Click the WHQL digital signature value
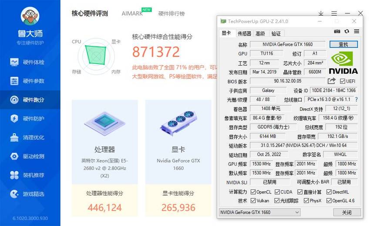This screenshot has height=226, width=370. (x=340, y=154)
